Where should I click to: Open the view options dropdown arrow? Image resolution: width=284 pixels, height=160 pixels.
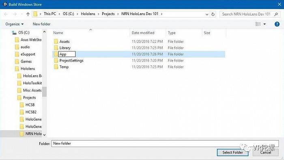[x=265, y=24]
